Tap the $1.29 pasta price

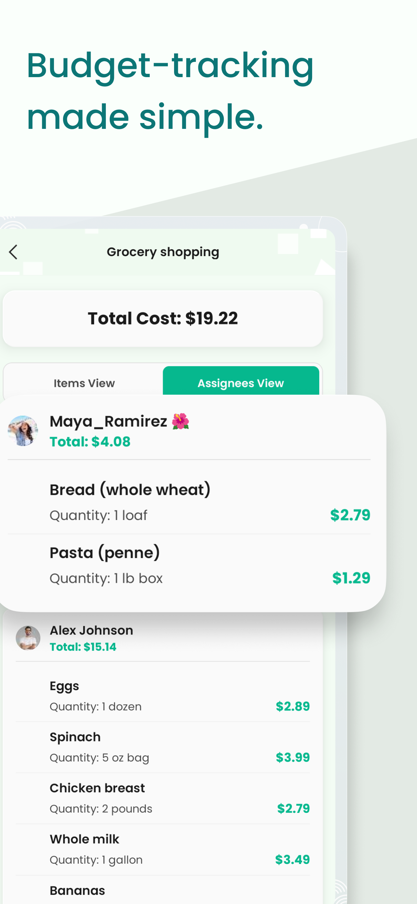351,578
